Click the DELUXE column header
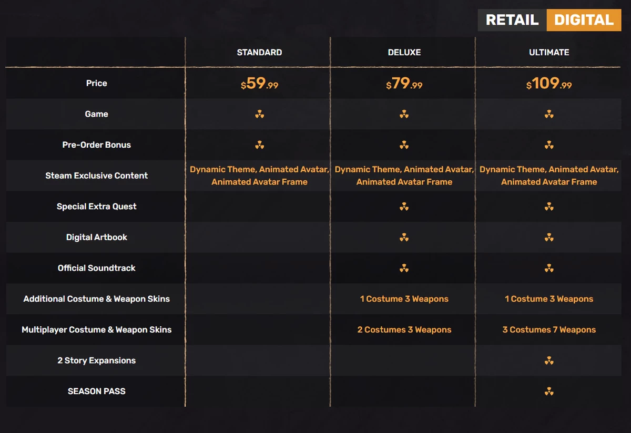Viewport: 631px width, 433px height. pos(404,53)
